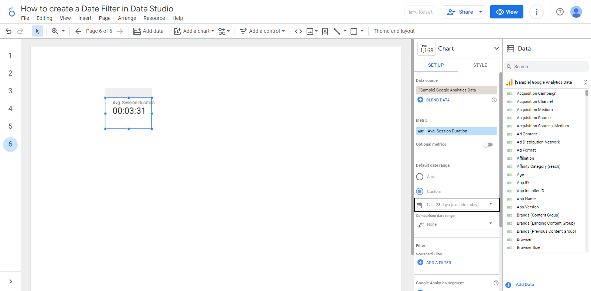Select the Auto date range radio

pyautogui.click(x=420, y=177)
